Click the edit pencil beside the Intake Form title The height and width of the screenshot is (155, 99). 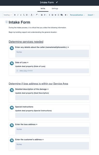coord(57,2)
